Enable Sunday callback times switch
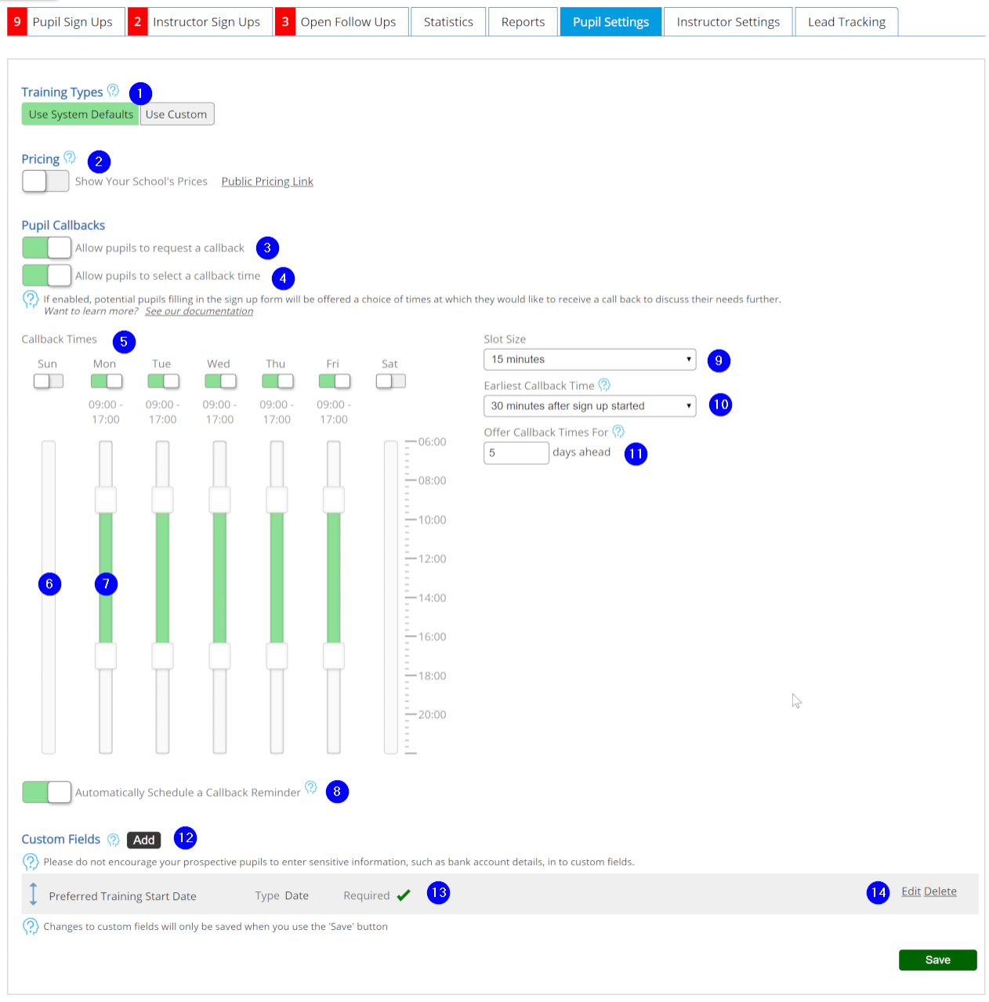Viewport: 989px width, 1002px height. click(48, 381)
